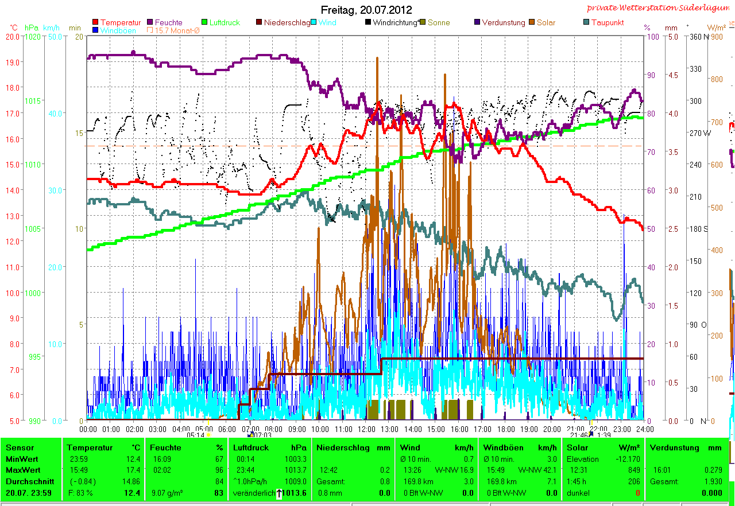Click the 12:00 label on time axis

366,429
